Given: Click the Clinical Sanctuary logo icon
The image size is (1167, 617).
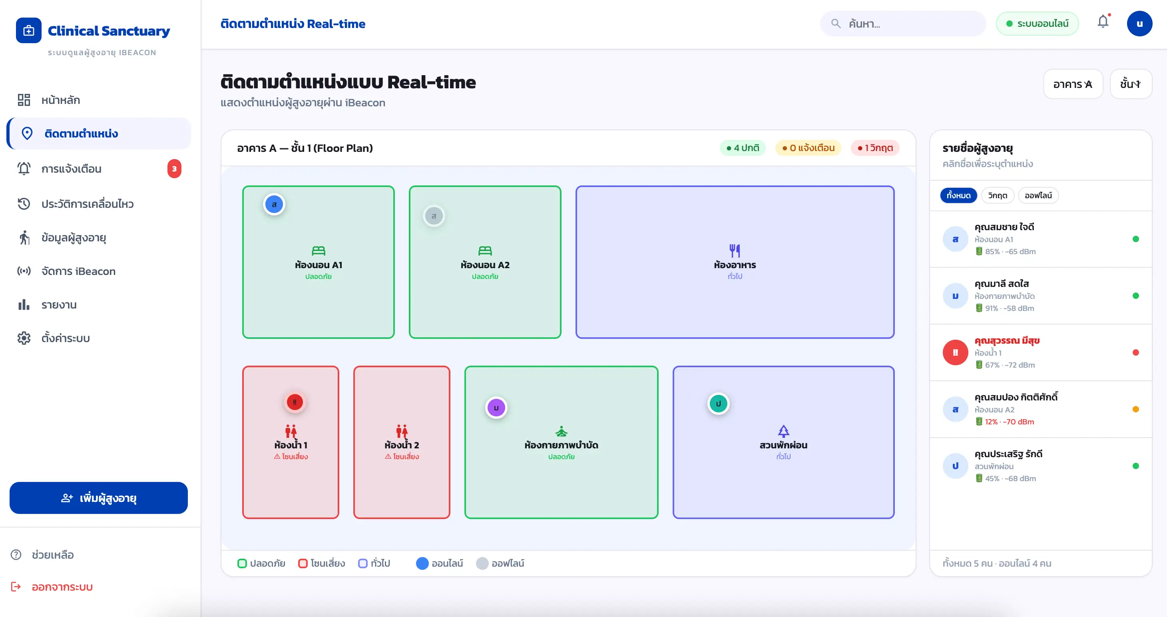Looking at the screenshot, I should (x=28, y=30).
